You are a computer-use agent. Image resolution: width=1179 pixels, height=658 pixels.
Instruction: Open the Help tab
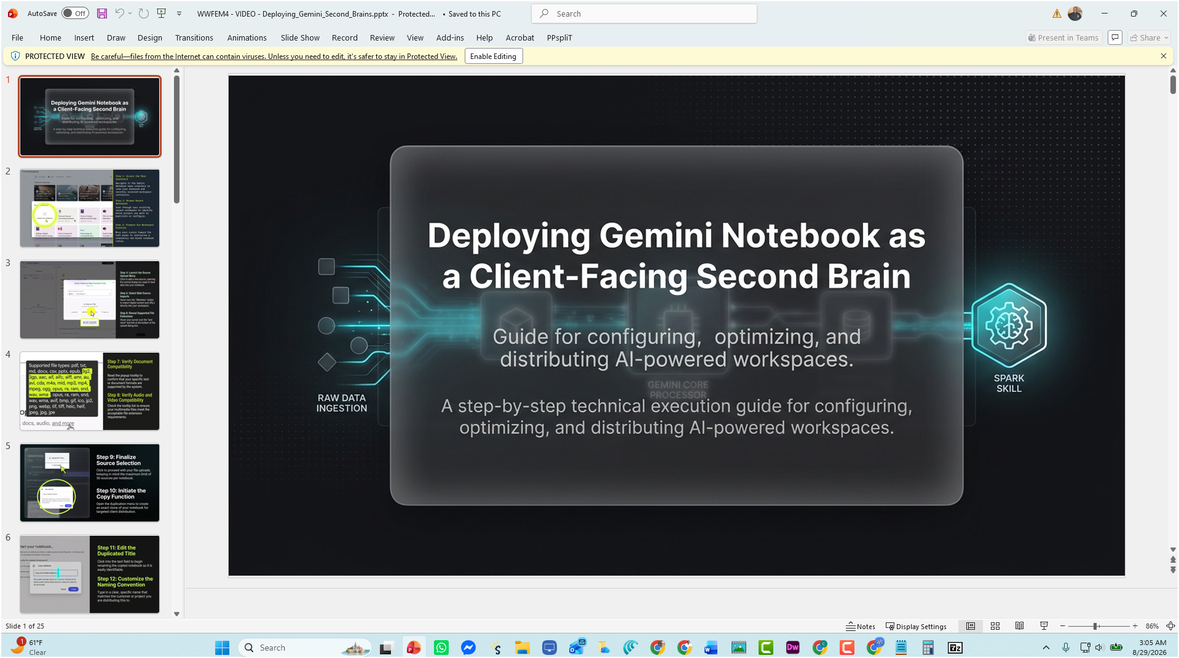[484, 37]
